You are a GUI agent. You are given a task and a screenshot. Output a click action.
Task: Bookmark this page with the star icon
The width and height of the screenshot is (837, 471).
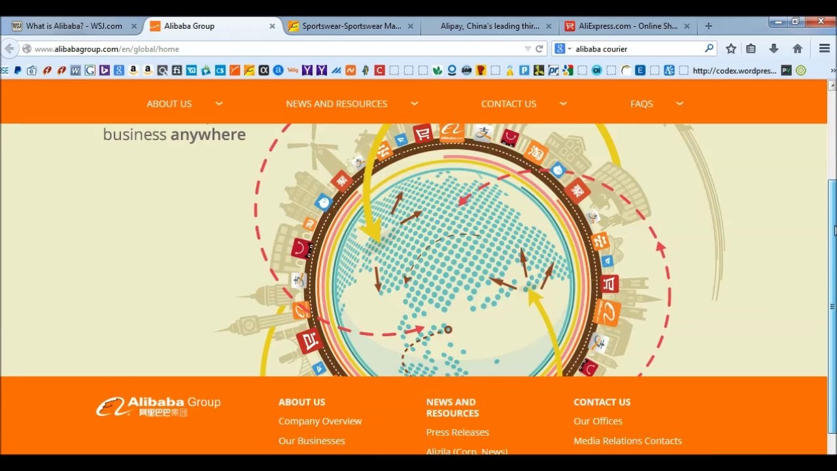731,48
